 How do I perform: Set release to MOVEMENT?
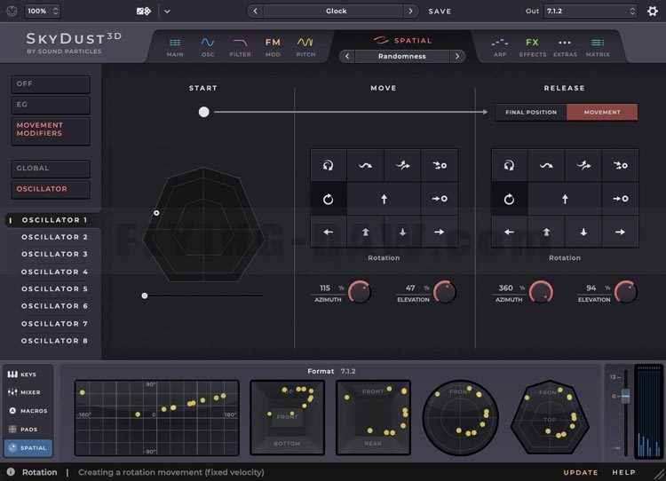pos(602,113)
